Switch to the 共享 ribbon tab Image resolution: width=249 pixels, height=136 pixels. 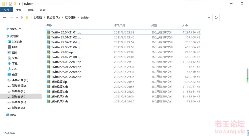pyautogui.click(x=31, y=10)
